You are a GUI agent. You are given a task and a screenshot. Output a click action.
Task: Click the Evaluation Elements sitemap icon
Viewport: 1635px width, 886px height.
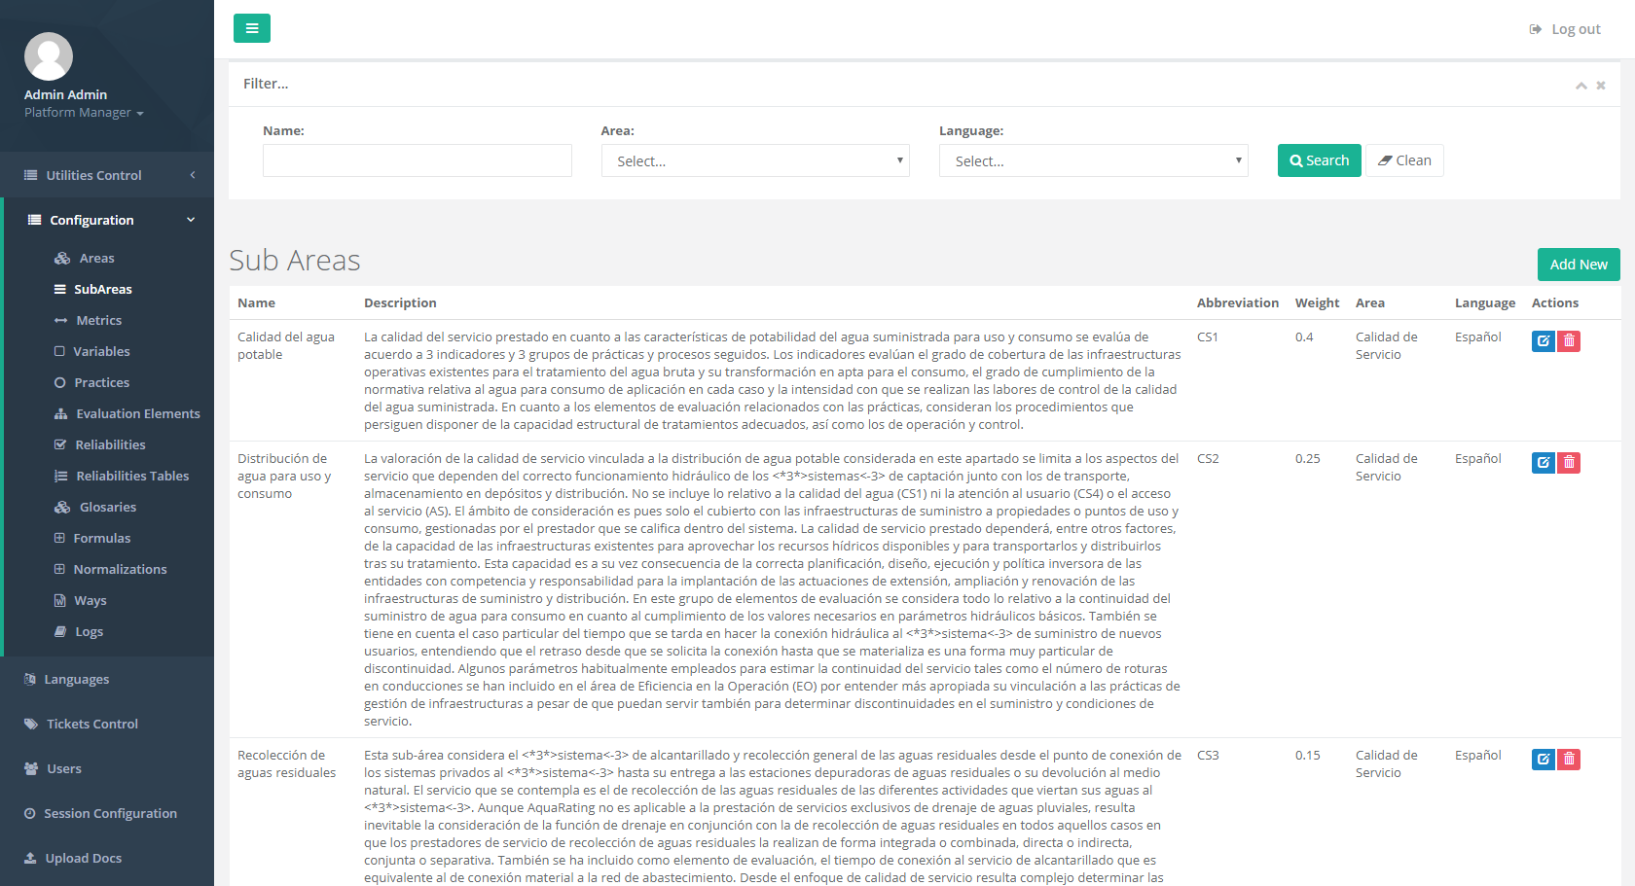point(60,413)
